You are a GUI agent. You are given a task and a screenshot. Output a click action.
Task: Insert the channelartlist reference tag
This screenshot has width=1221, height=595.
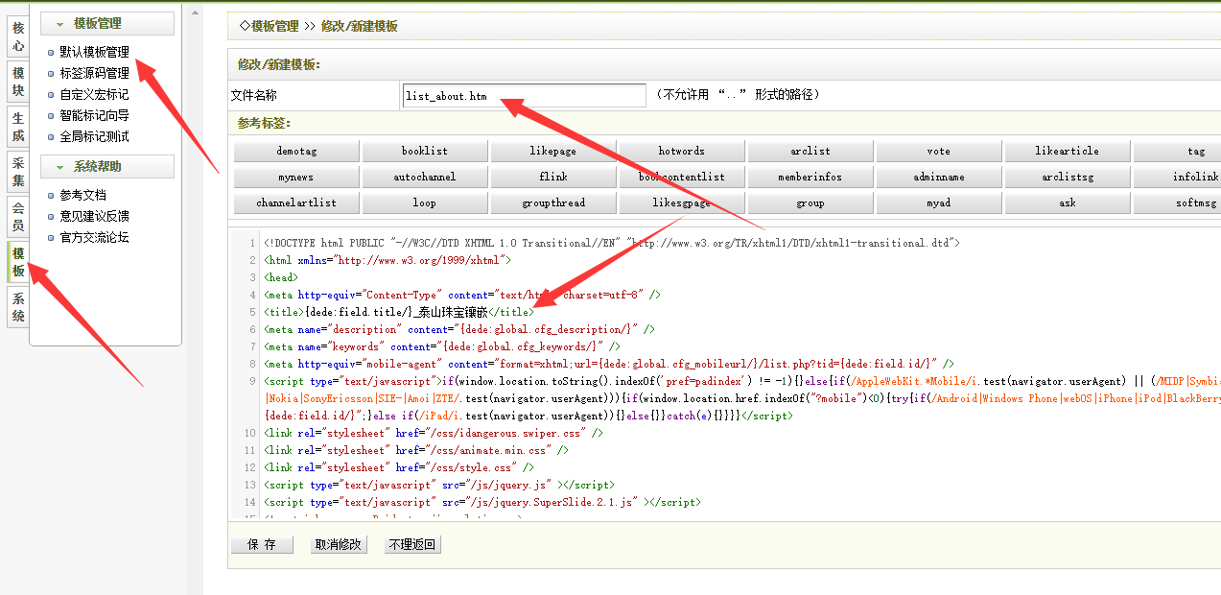coord(296,202)
